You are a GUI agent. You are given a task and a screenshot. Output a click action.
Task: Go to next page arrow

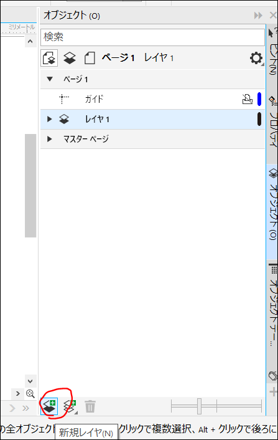(x=12, y=408)
